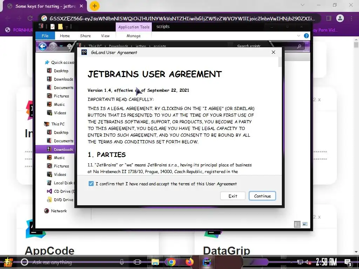Switch Explorer to large icons view
Viewport: 359px width, 269px height.
(305, 224)
